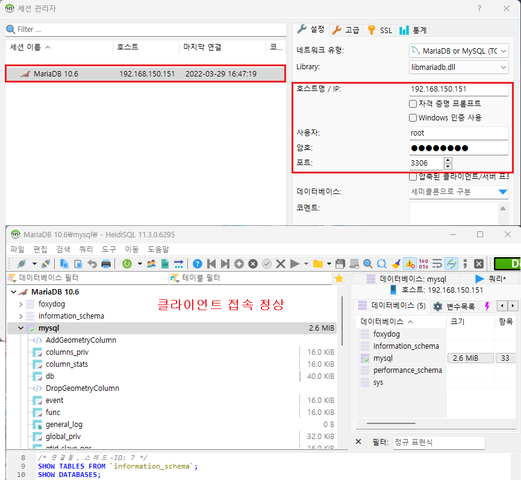This screenshot has height=480, width=521.
Task: Click the scroll tabs right arrow button
Action: pos(513,306)
